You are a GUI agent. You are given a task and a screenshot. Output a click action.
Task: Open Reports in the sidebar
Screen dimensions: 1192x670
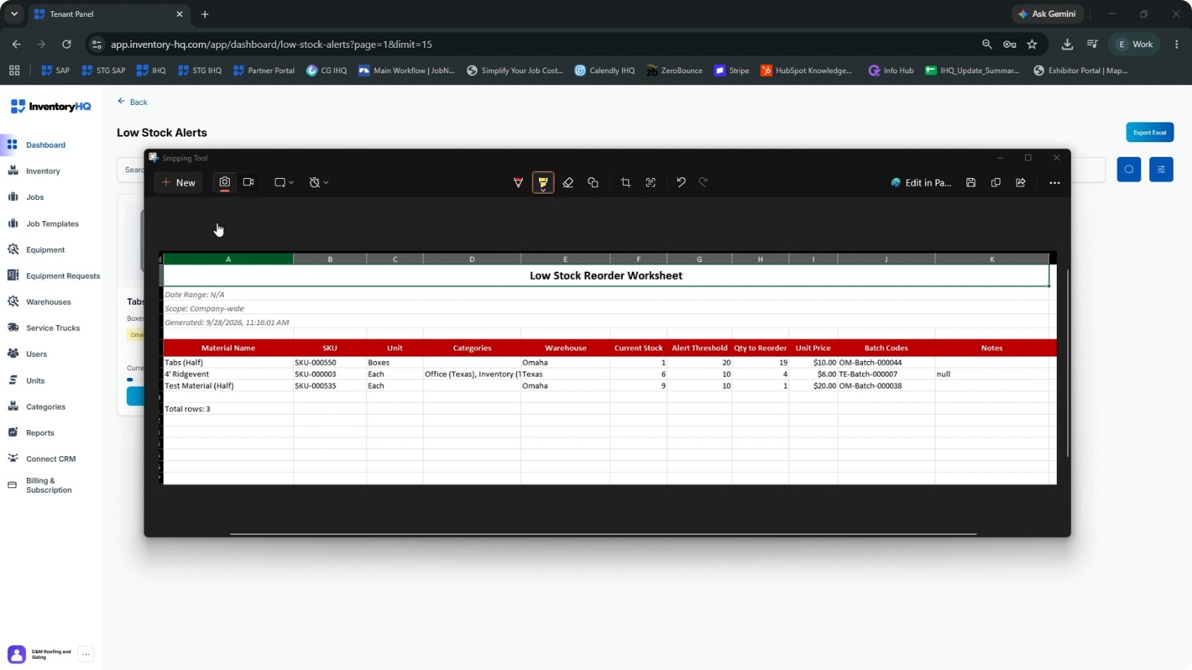[x=40, y=433]
